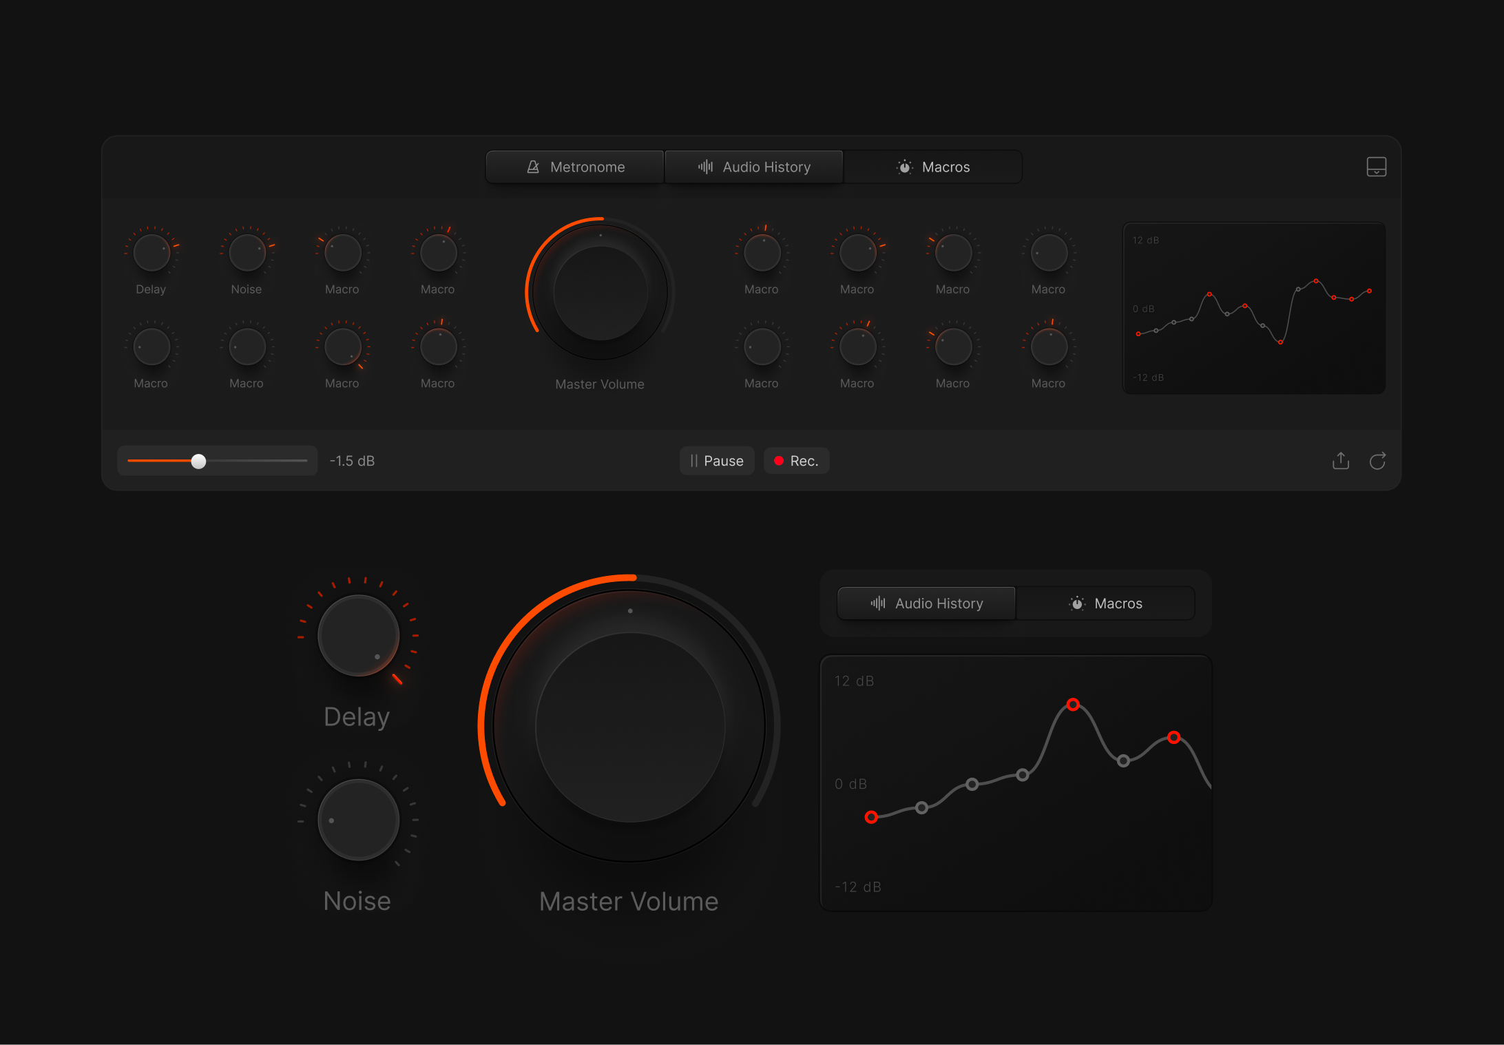Click the -1.5 dB volume slider handle
1504x1045 pixels.
point(199,461)
